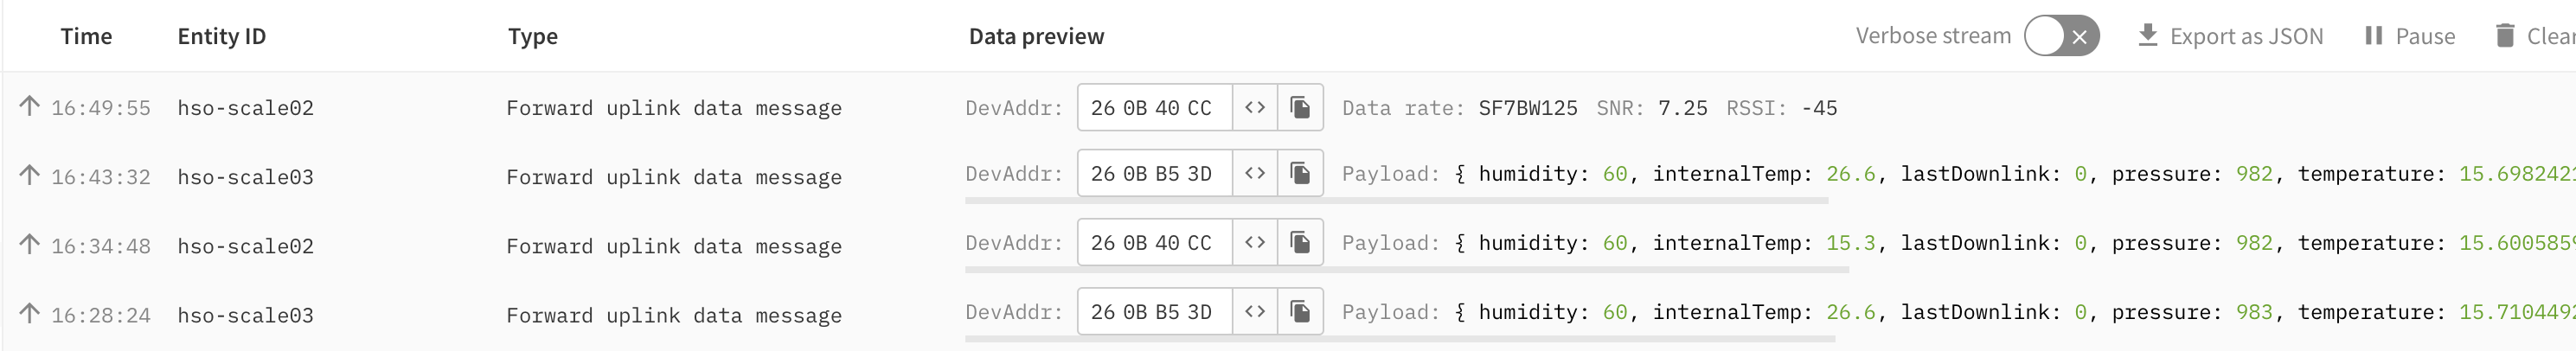This screenshot has width=2576, height=351.
Task: Click the uplink arrow icon at 16:49:55
Action: (30, 105)
